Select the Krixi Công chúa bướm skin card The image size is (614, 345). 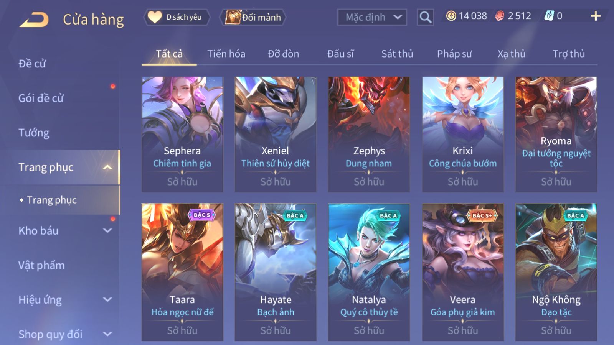(x=463, y=134)
